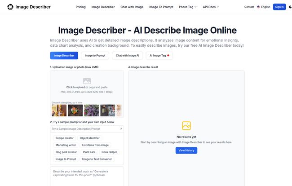Switch to the Image to Prompt tab
The image size is (292, 186).
pos(95,55)
